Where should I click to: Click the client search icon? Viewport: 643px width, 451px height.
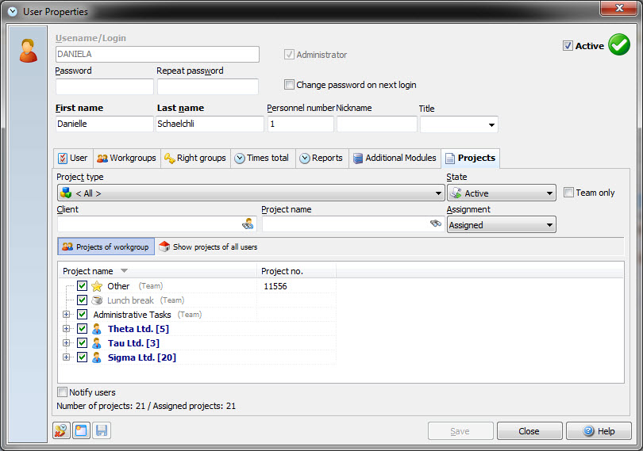click(248, 224)
